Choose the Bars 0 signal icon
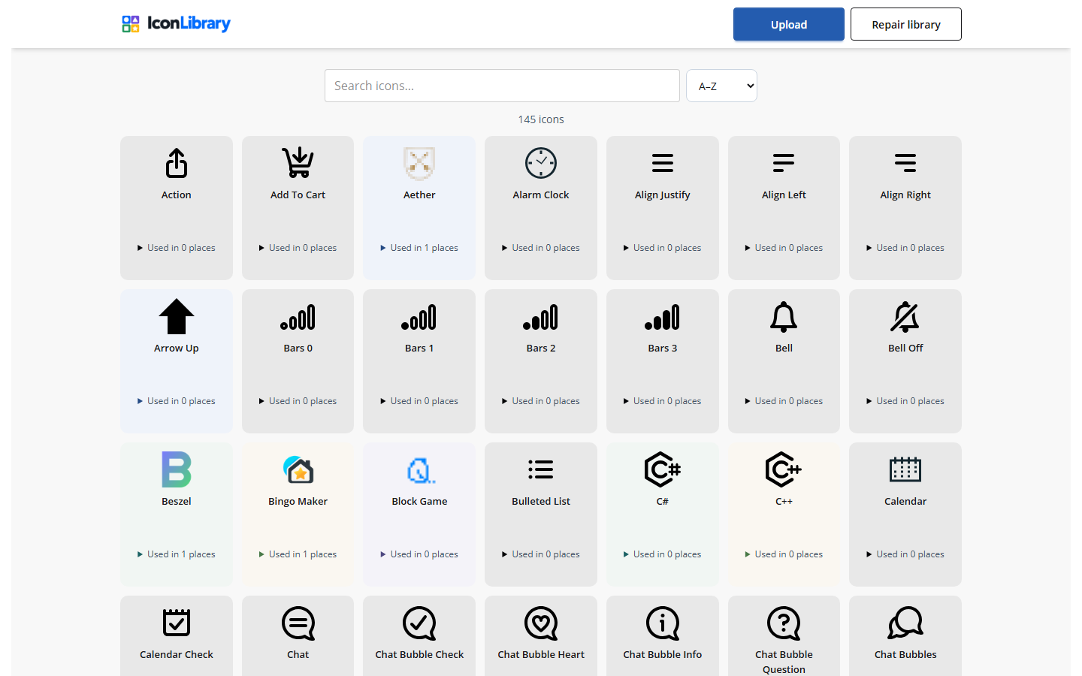The width and height of the screenshot is (1082, 676). point(298,317)
